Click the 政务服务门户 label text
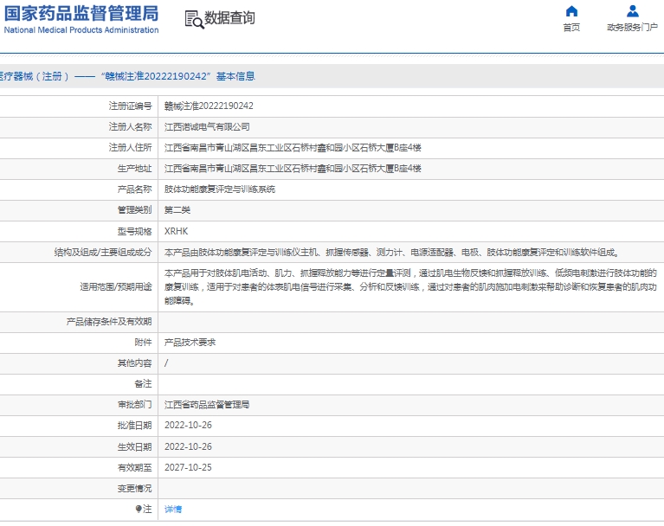The height and width of the screenshot is (526, 664). [632, 28]
